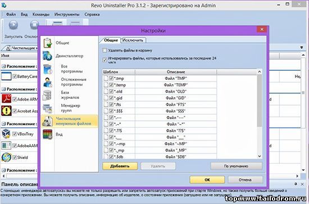This screenshot has height=204, width=309.
Task: Click the Отмена button
Action: coord(245,180)
